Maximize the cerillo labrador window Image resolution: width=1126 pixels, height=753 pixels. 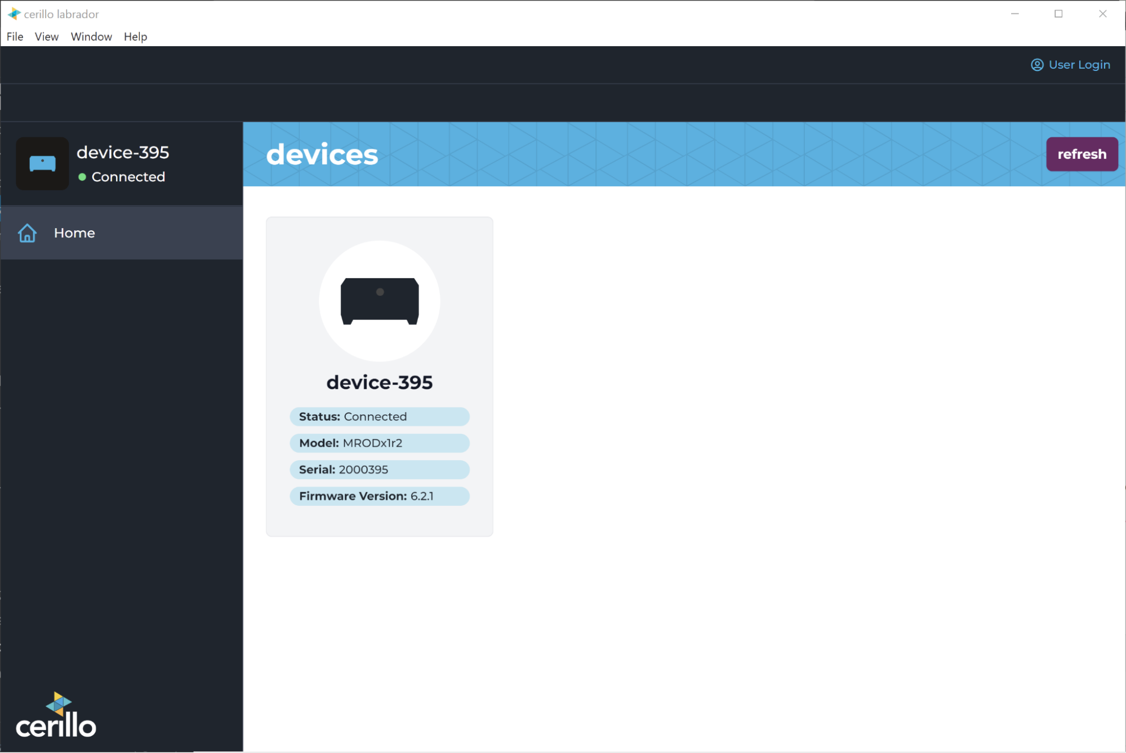1058,14
